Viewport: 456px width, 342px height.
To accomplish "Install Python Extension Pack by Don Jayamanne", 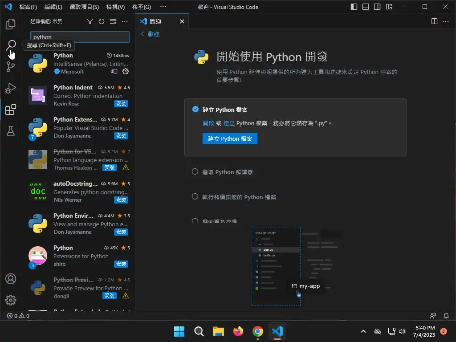I will click(x=121, y=135).
